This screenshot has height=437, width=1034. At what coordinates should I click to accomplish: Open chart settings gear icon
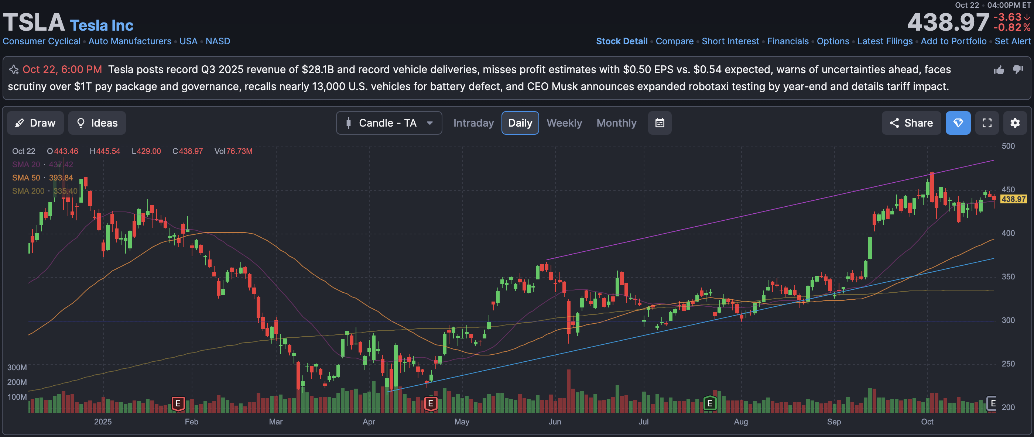pyautogui.click(x=1015, y=123)
